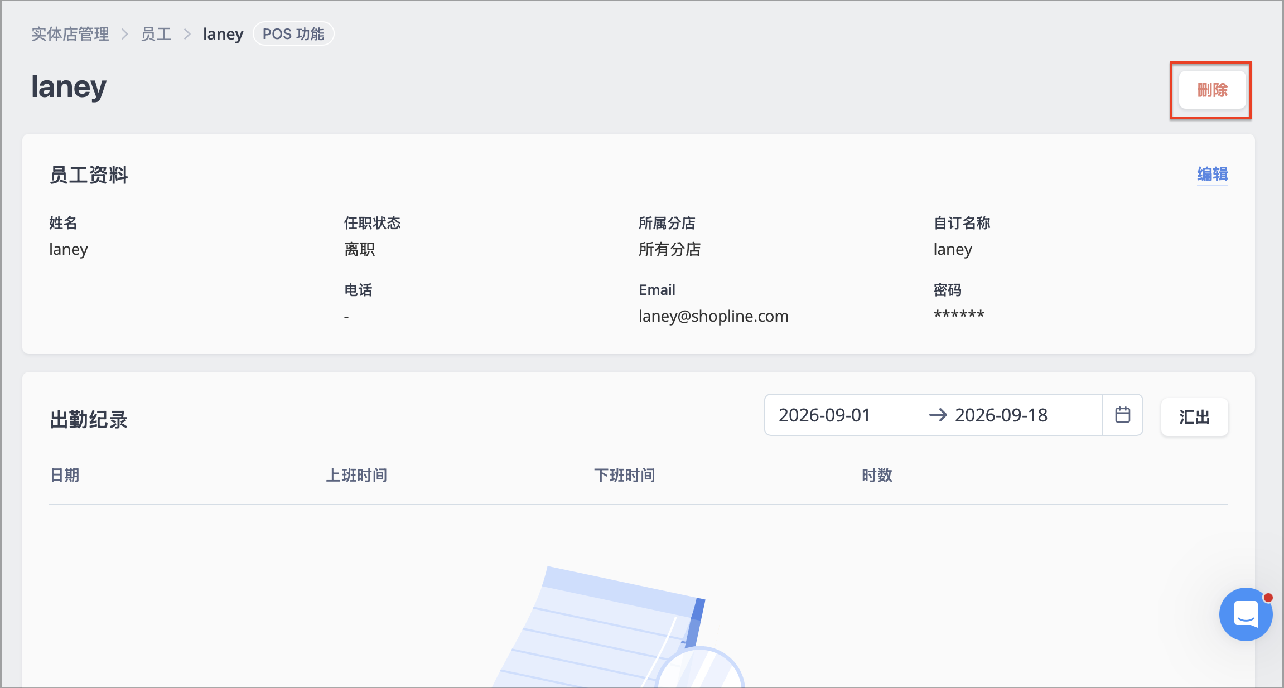Click the 汇出 export button
The width and height of the screenshot is (1284, 688).
coord(1194,416)
